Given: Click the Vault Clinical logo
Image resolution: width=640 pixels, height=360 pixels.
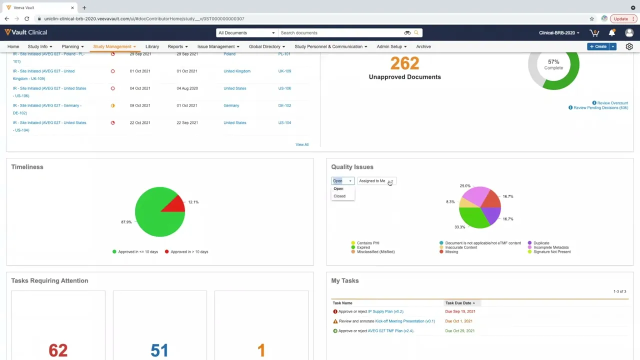Looking at the screenshot, I should click(26, 32).
